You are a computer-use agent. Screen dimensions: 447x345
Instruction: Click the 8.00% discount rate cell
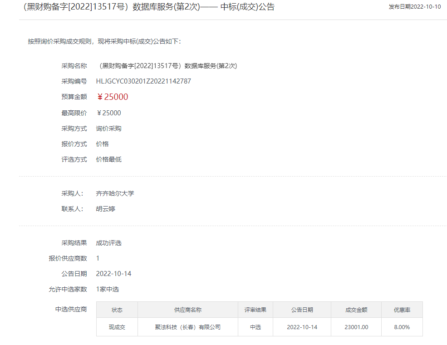[x=402, y=327]
